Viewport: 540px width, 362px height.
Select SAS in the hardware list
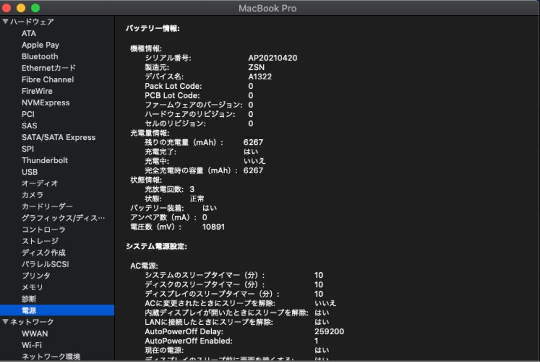pos(29,126)
